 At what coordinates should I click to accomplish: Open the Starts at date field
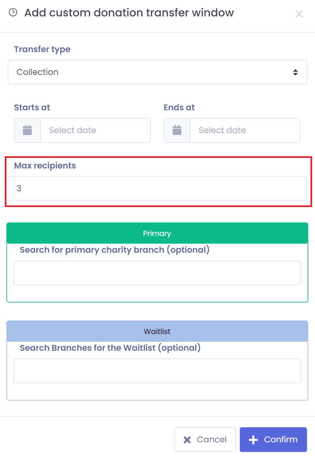click(95, 130)
